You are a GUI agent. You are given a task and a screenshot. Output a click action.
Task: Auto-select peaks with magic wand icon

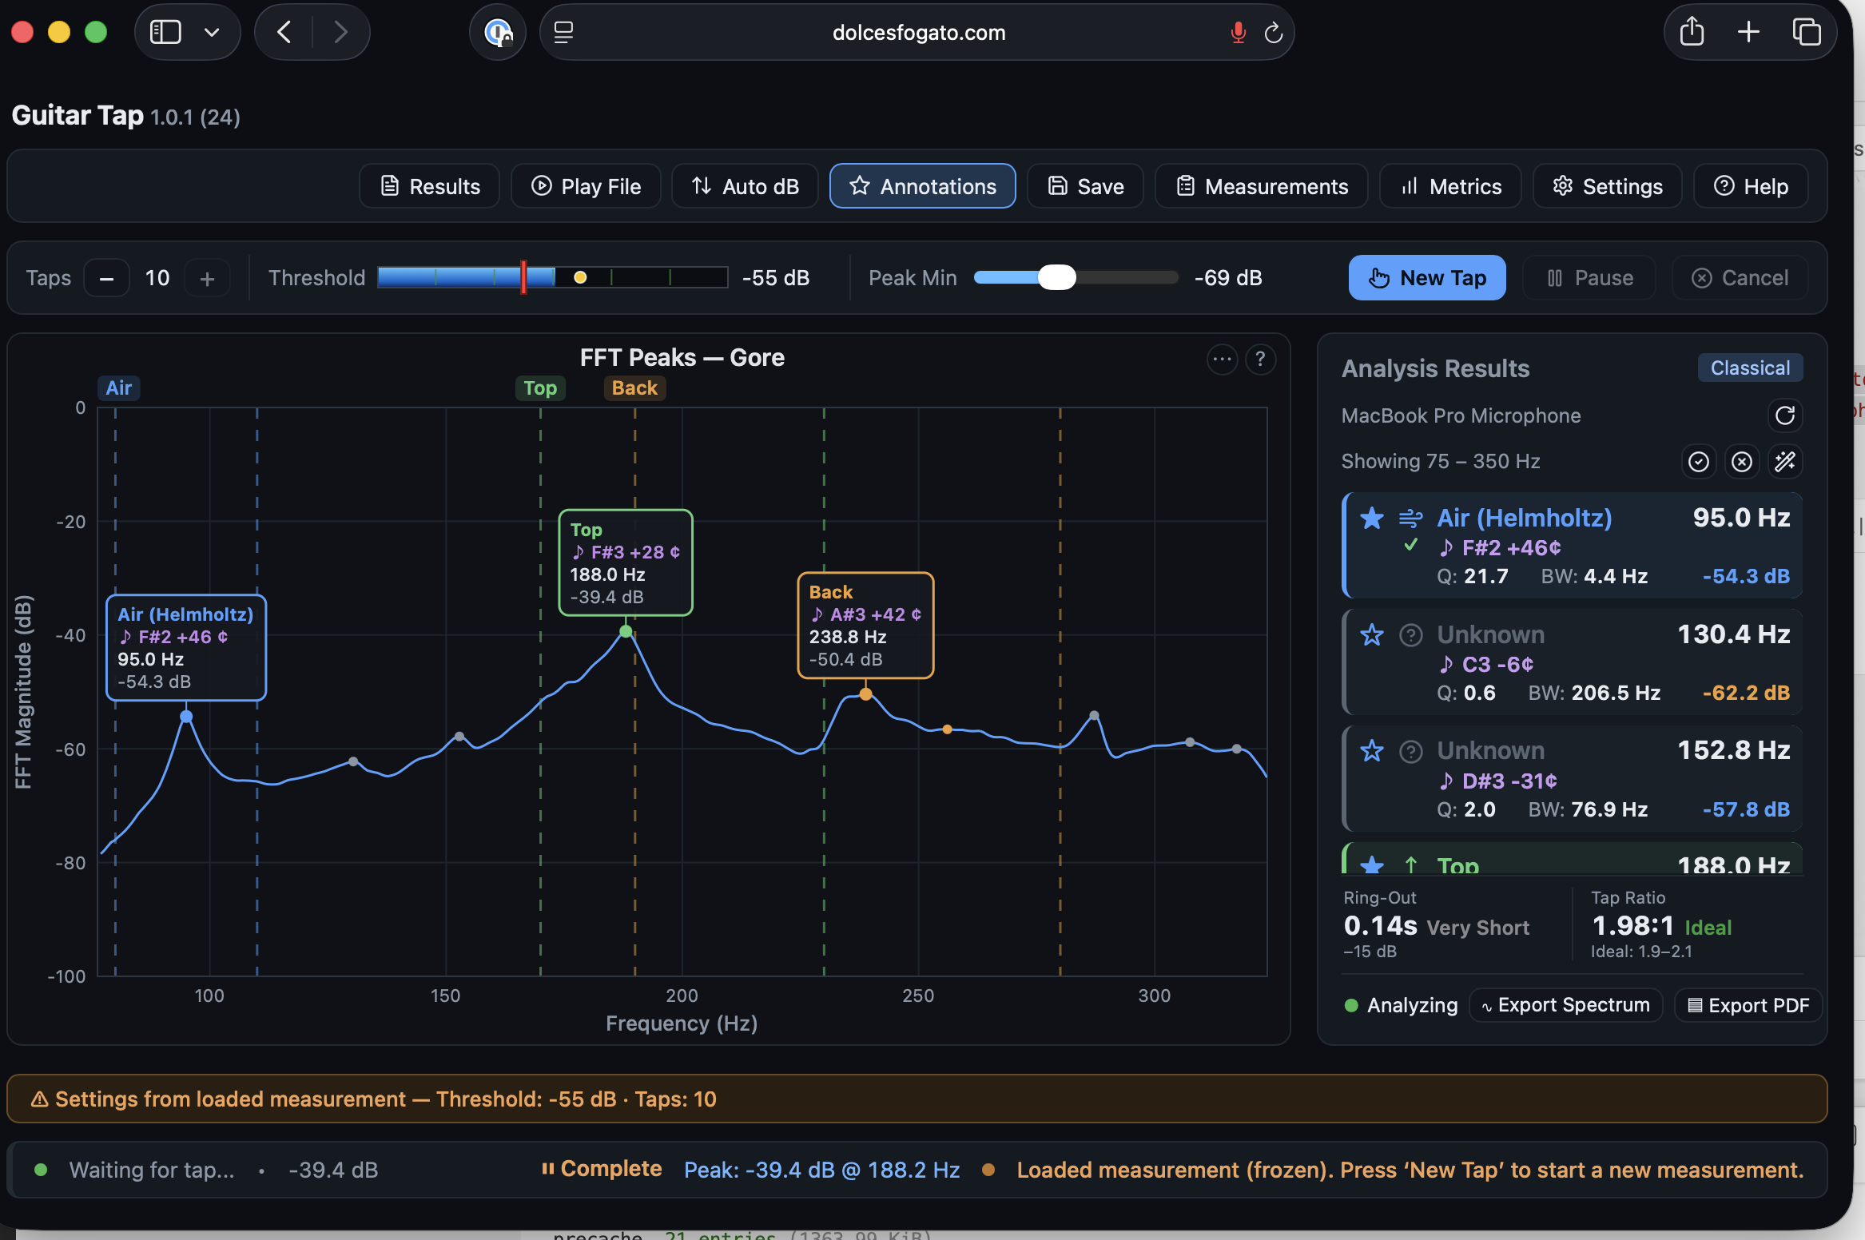pyautogui.click(x=1785, y=461)
